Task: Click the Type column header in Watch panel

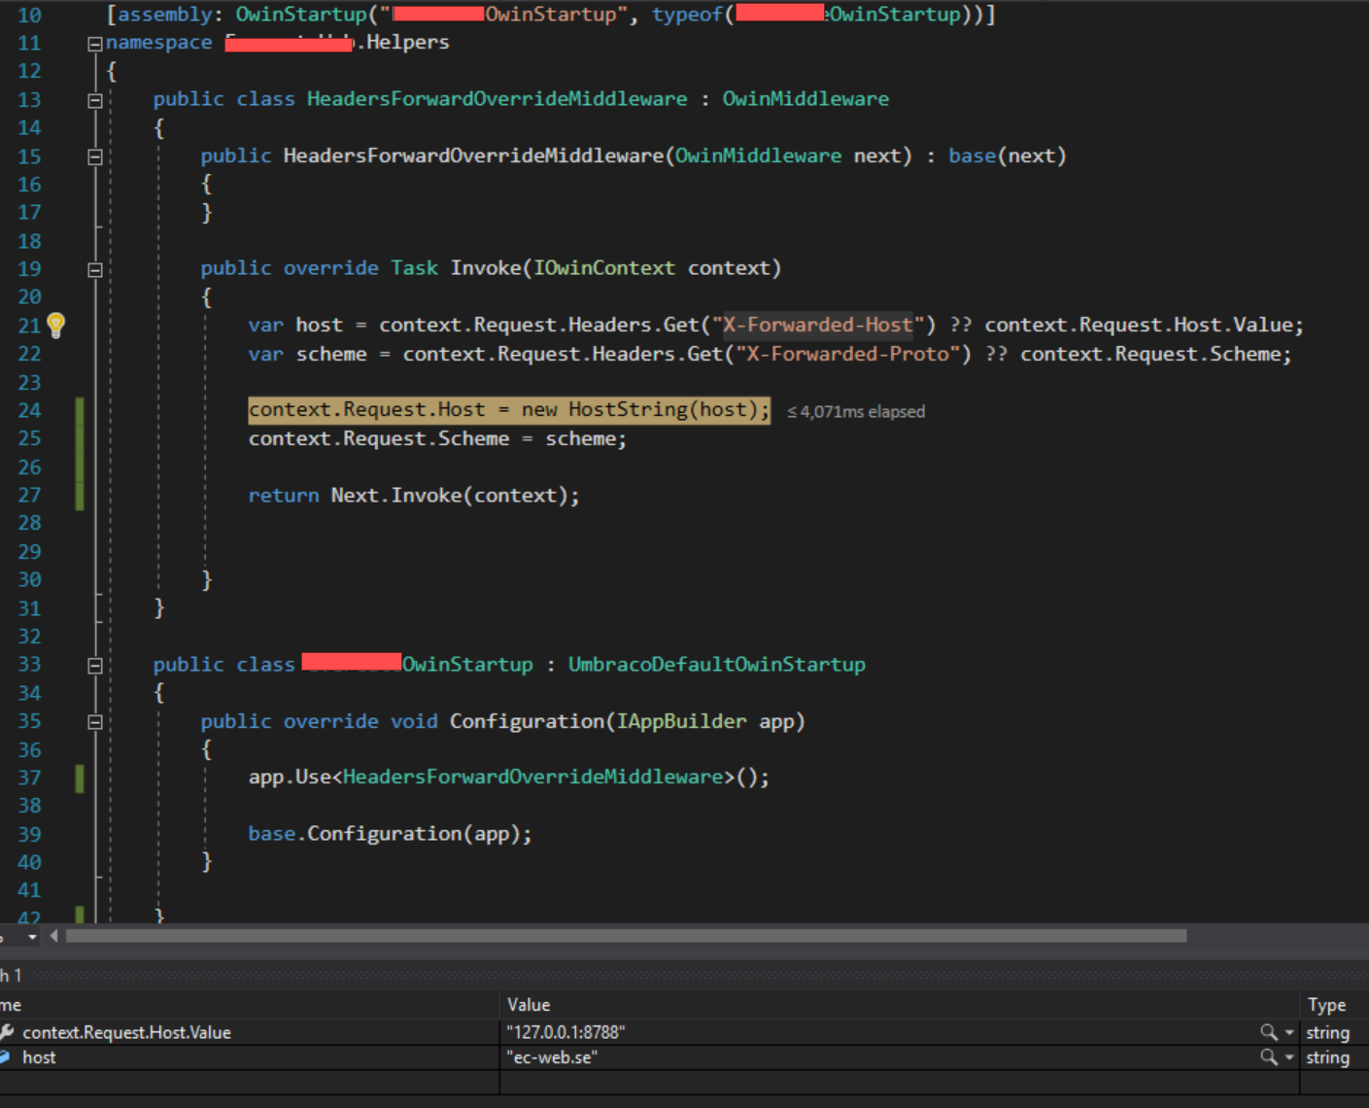Action: pyautogui.click(x=1334, y=1005)
